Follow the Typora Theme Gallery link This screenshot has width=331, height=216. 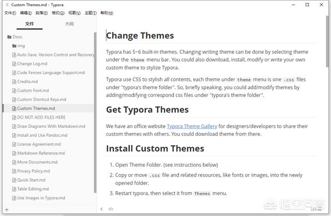click(x=192, y=126)
